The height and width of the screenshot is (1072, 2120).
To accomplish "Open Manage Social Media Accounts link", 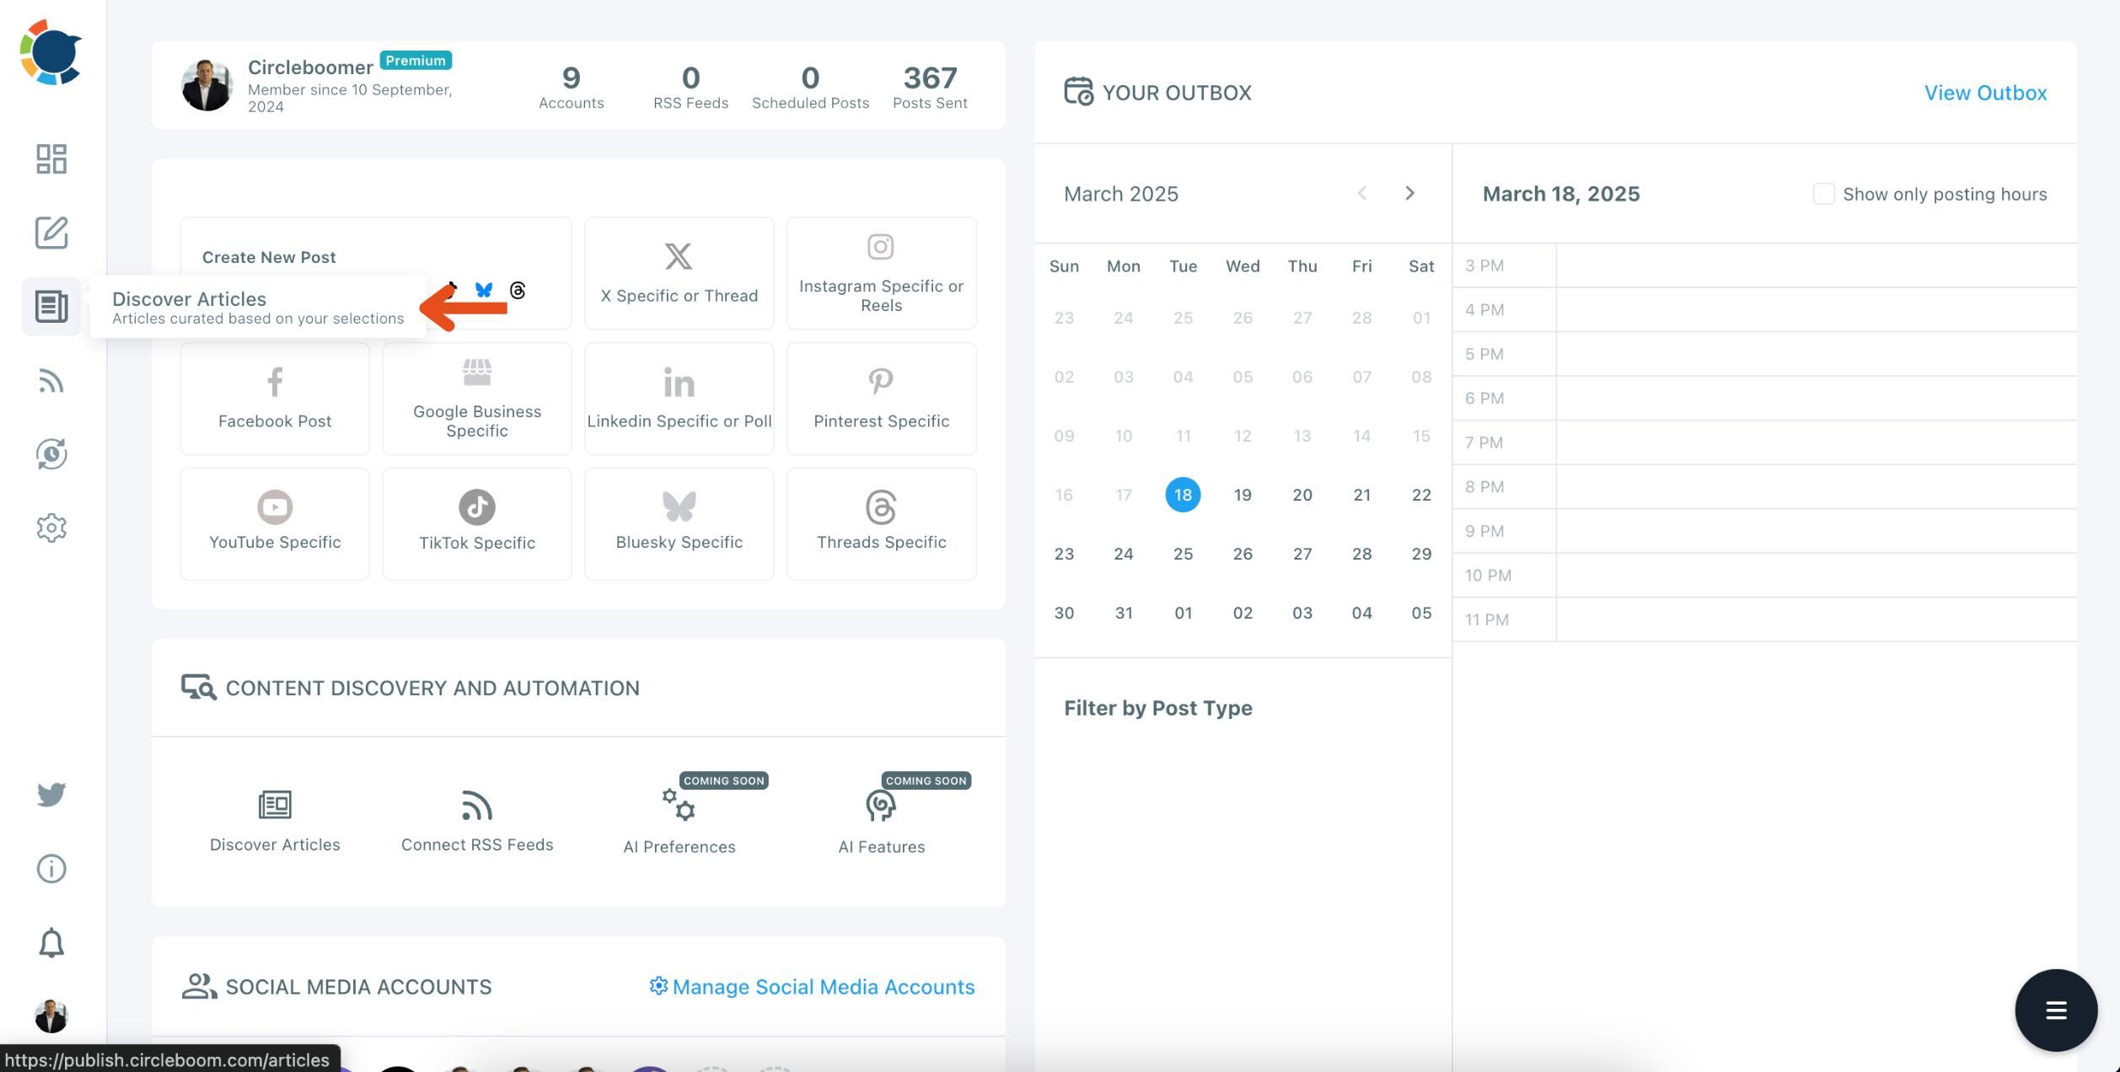I will pos(812,987).
